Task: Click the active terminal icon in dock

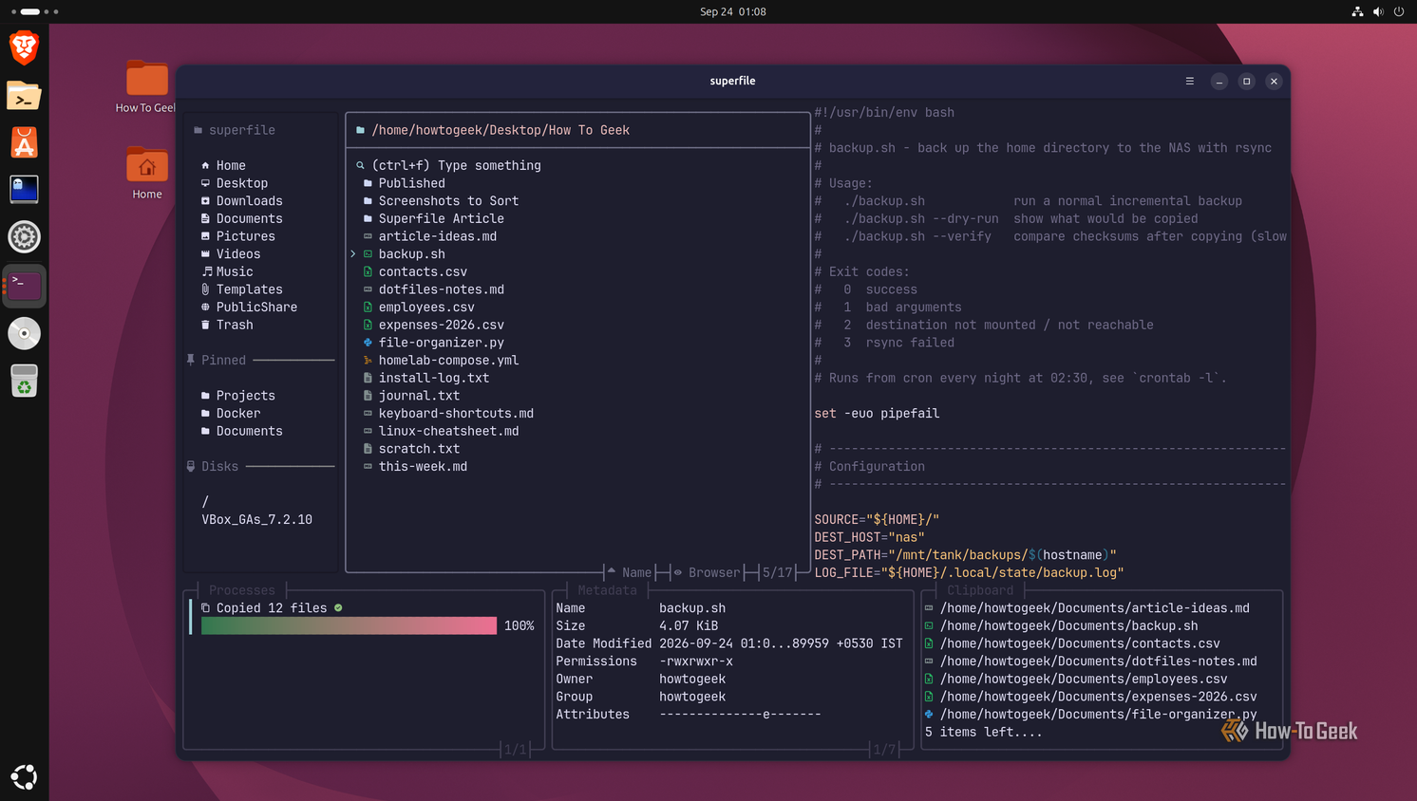Action: click(24, 285)
